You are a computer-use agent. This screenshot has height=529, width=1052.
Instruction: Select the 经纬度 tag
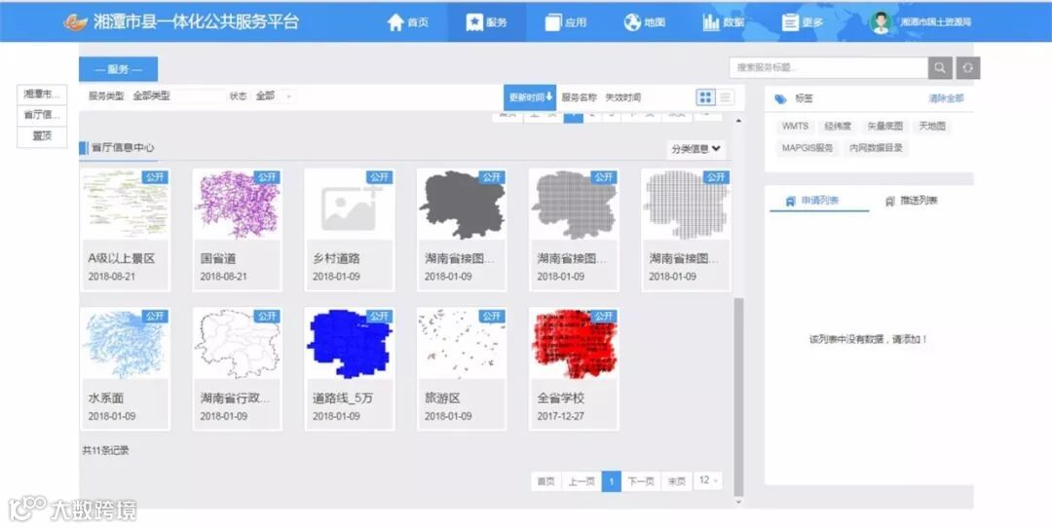tap(838, 127)
